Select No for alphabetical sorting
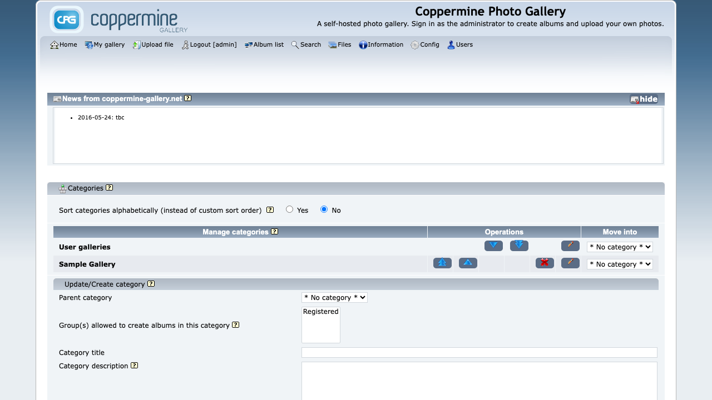Viewport: 712px width, 400px height. pos(324,209)
